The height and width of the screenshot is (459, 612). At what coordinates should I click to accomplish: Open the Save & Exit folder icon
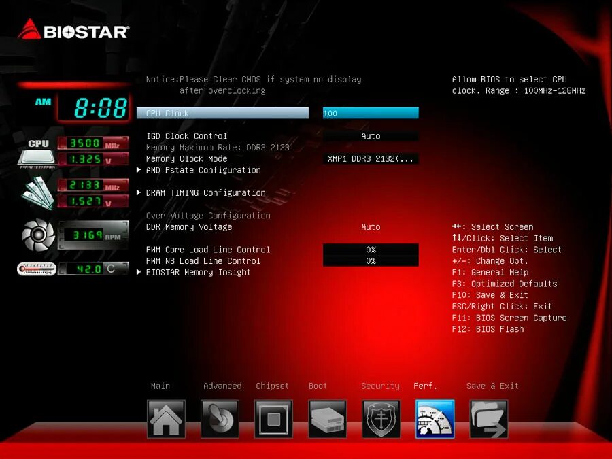click(489, 419)
